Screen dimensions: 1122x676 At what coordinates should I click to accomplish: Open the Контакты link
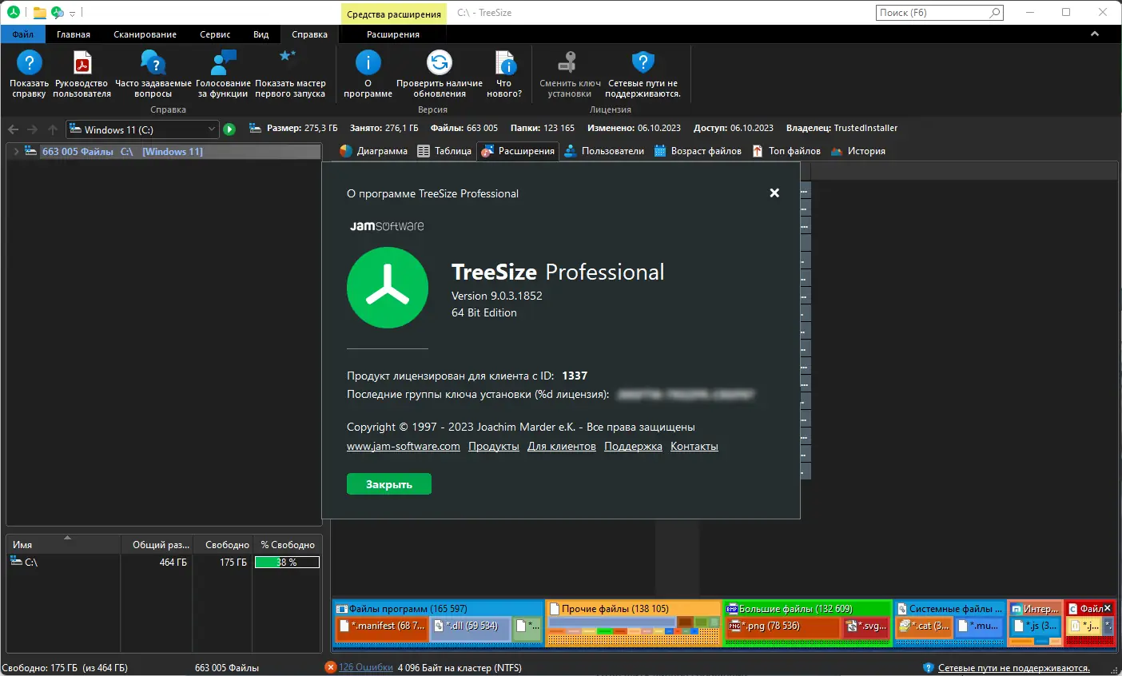[x=694, y=447]
